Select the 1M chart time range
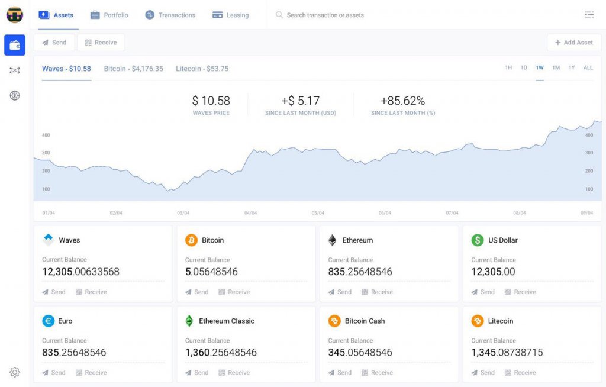The width and height of the screenshot is (606, 387). pos(556,68)
